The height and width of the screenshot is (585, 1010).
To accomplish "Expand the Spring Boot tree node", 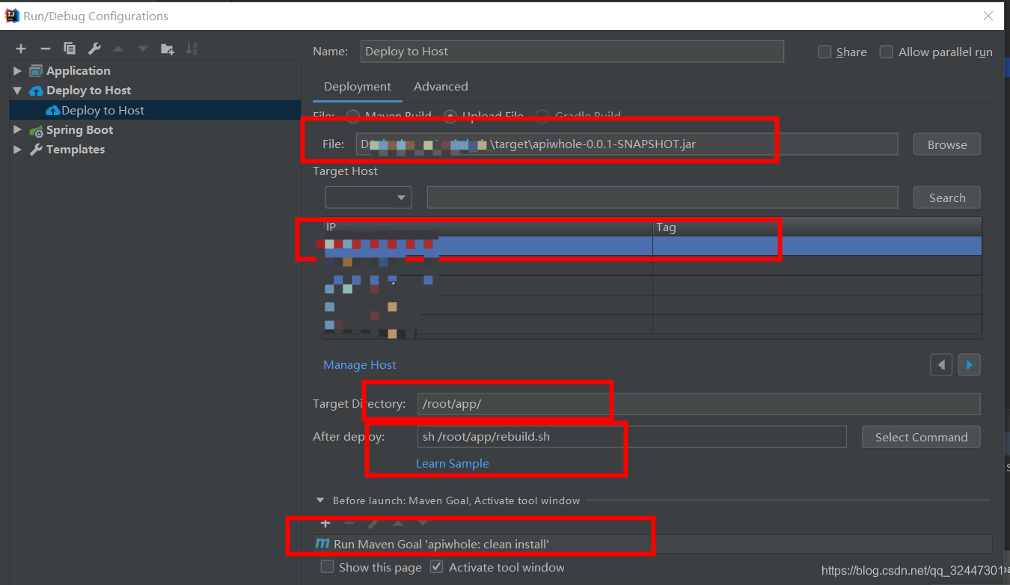I will (17, 130).
